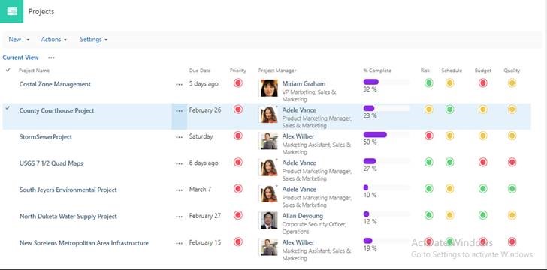Click the "February 26" due date cell

click(205, 110)
